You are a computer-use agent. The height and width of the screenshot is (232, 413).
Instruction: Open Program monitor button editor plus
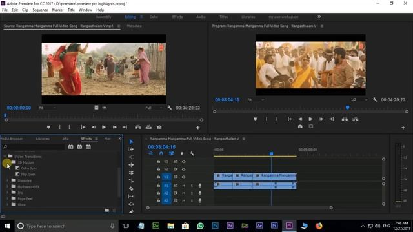point(403,128)
